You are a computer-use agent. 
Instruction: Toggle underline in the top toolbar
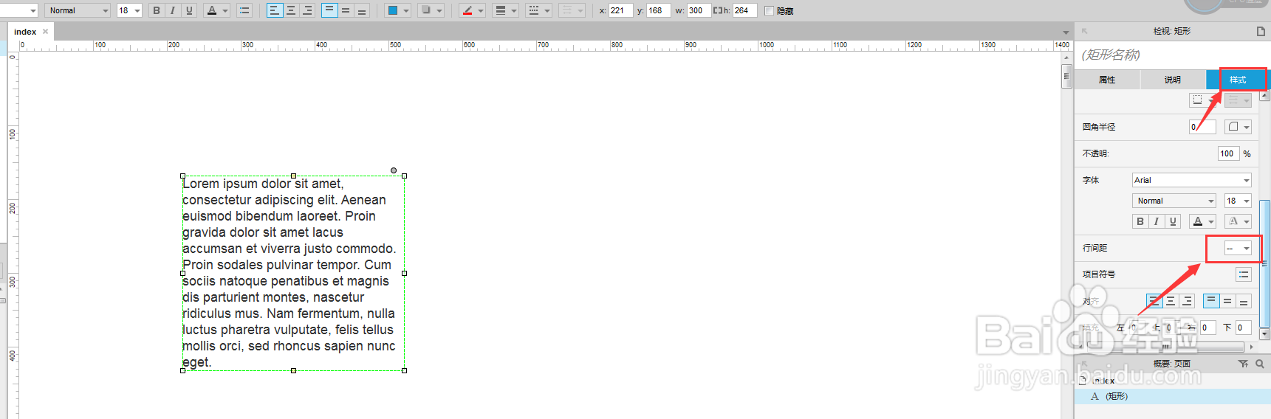189,10
